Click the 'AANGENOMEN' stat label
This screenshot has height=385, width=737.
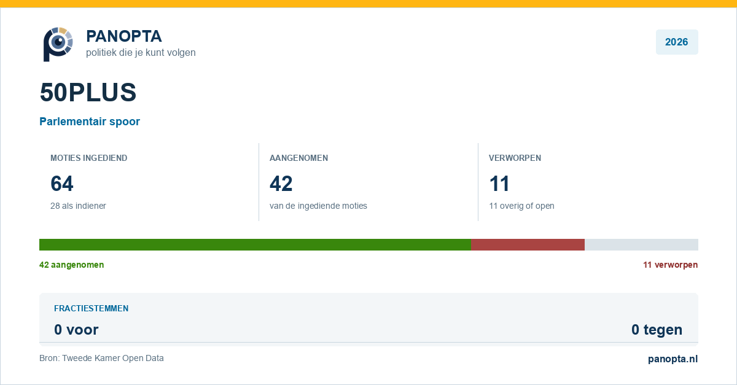(x=298, y=158)
